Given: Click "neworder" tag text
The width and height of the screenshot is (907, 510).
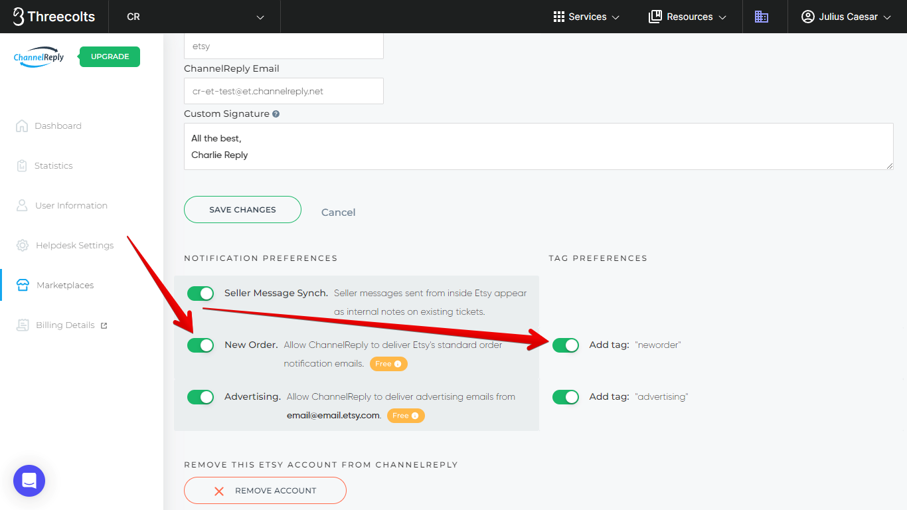Looking at the screenshot, I should [658, 345].
